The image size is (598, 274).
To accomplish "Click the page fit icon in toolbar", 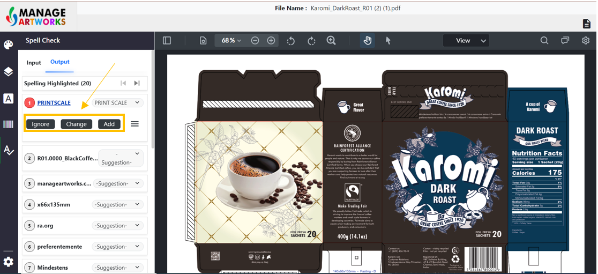I will (x=203, y=40).
